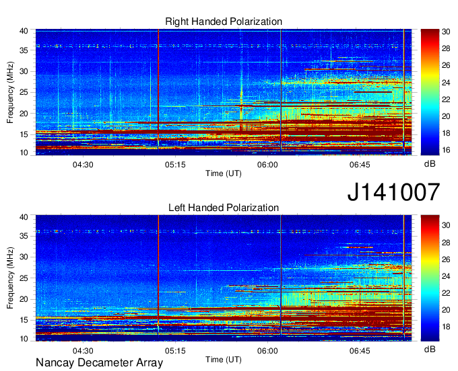Click the 'Right Handed Polarization' plot title

coord(224,22)
